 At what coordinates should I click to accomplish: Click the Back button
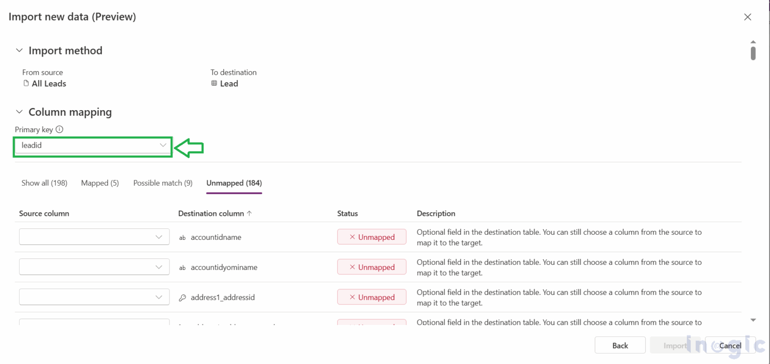(x=620, y=345)
